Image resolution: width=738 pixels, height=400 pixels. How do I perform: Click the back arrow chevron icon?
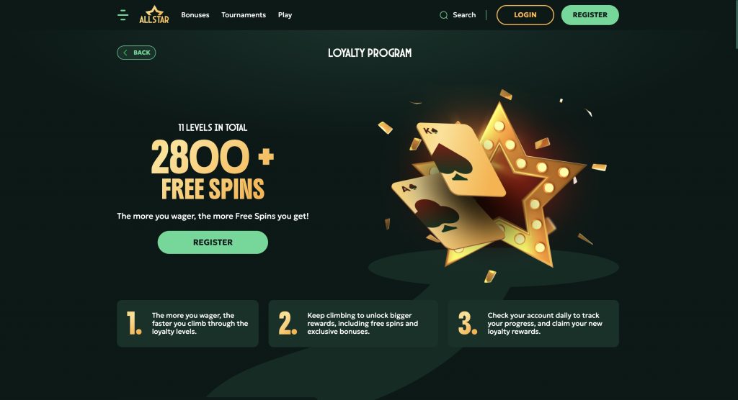pyautogui.click(x=125, y=53)
